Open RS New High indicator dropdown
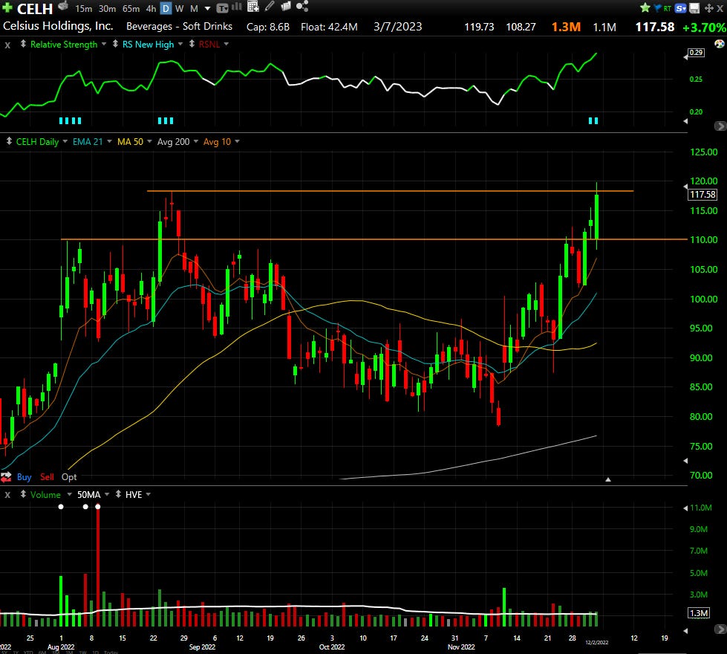This screenshot has width=727, height=654. [x=180, y=44]
